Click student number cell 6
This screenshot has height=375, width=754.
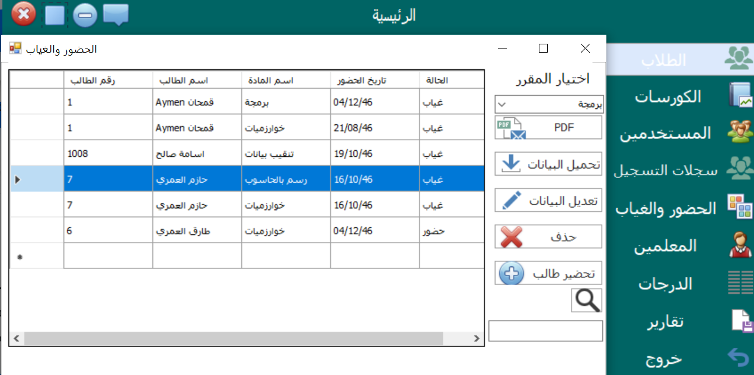tap(108, 230)
